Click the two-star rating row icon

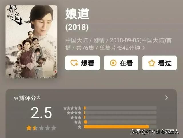click(x=77, y=122)
